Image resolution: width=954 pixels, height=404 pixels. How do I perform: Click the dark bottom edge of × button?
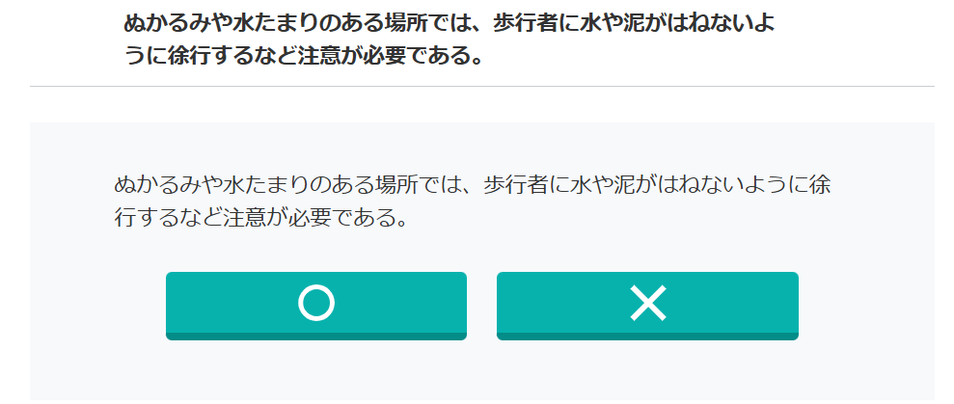point(647,337)
